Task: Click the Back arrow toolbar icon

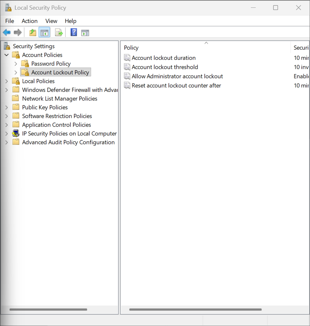Action: click(6, 32)
